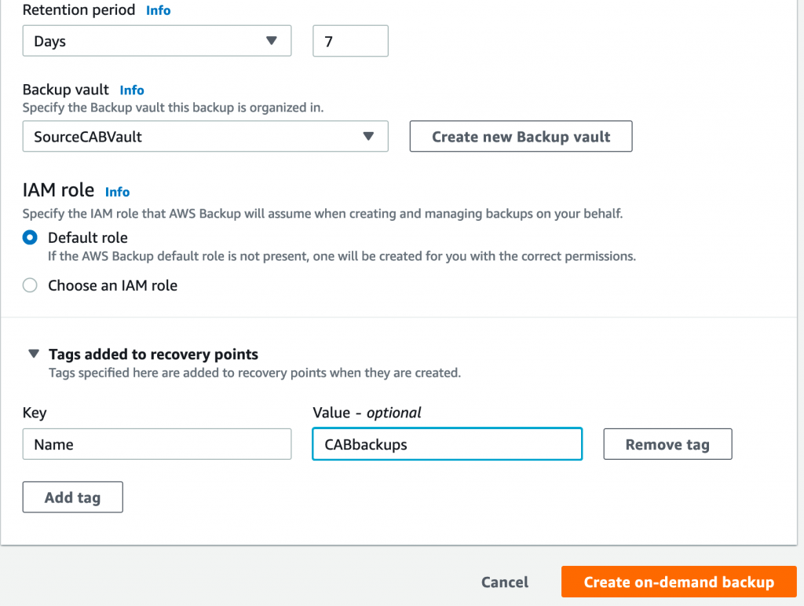
Task: Edit the tag Value field showing CABbackups
Action: click(x=446, y=443)
